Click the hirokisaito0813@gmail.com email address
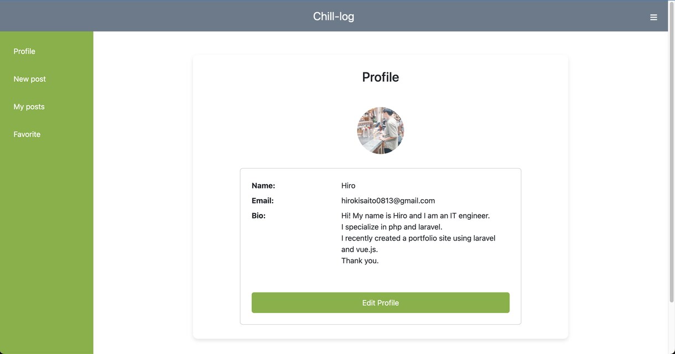 388,200
